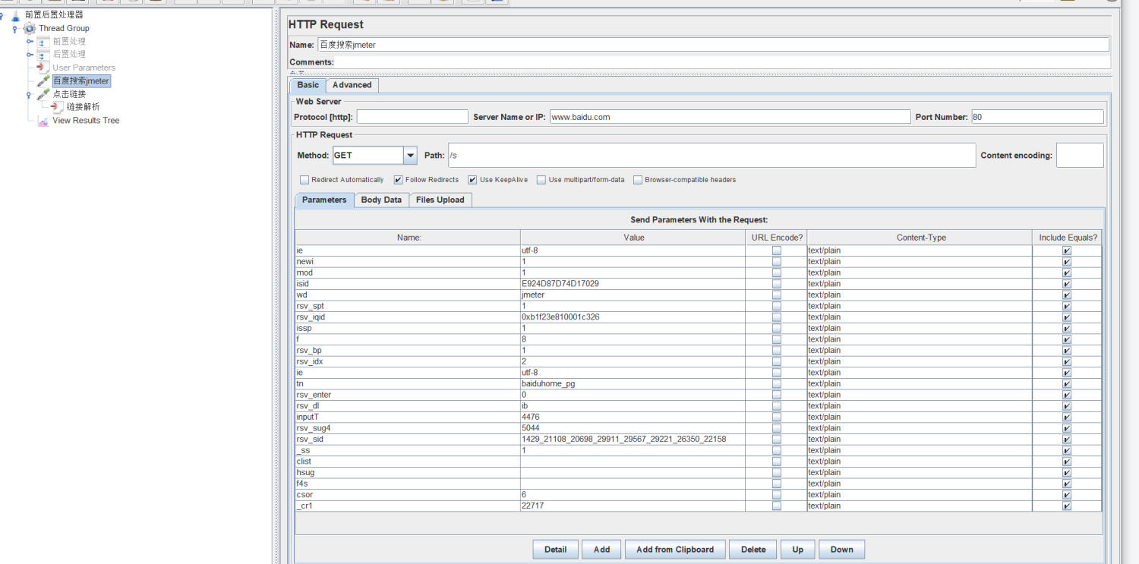
Task: Collapse the Thread Group node handle
Action: [15, 29]
